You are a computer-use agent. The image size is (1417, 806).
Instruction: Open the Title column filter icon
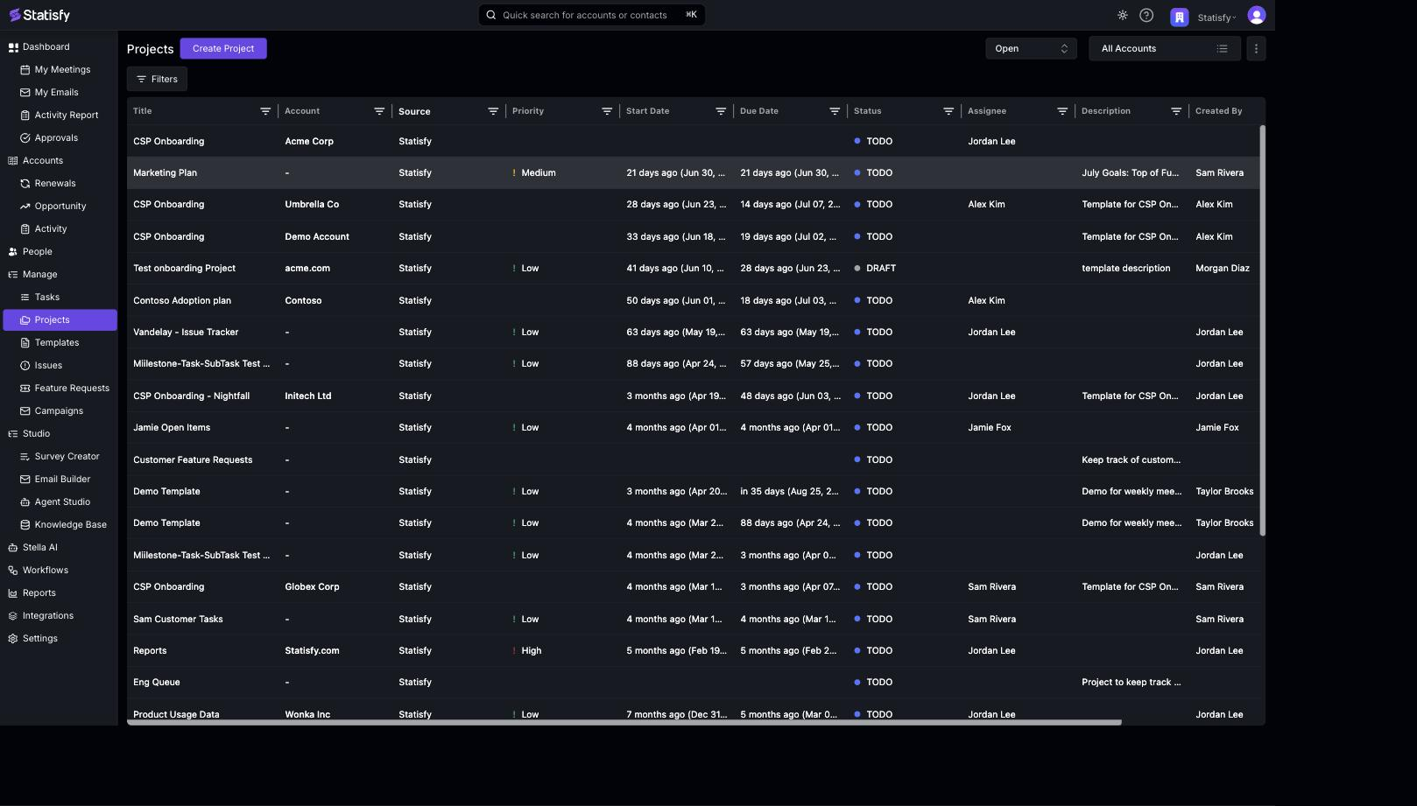point(265,111)
